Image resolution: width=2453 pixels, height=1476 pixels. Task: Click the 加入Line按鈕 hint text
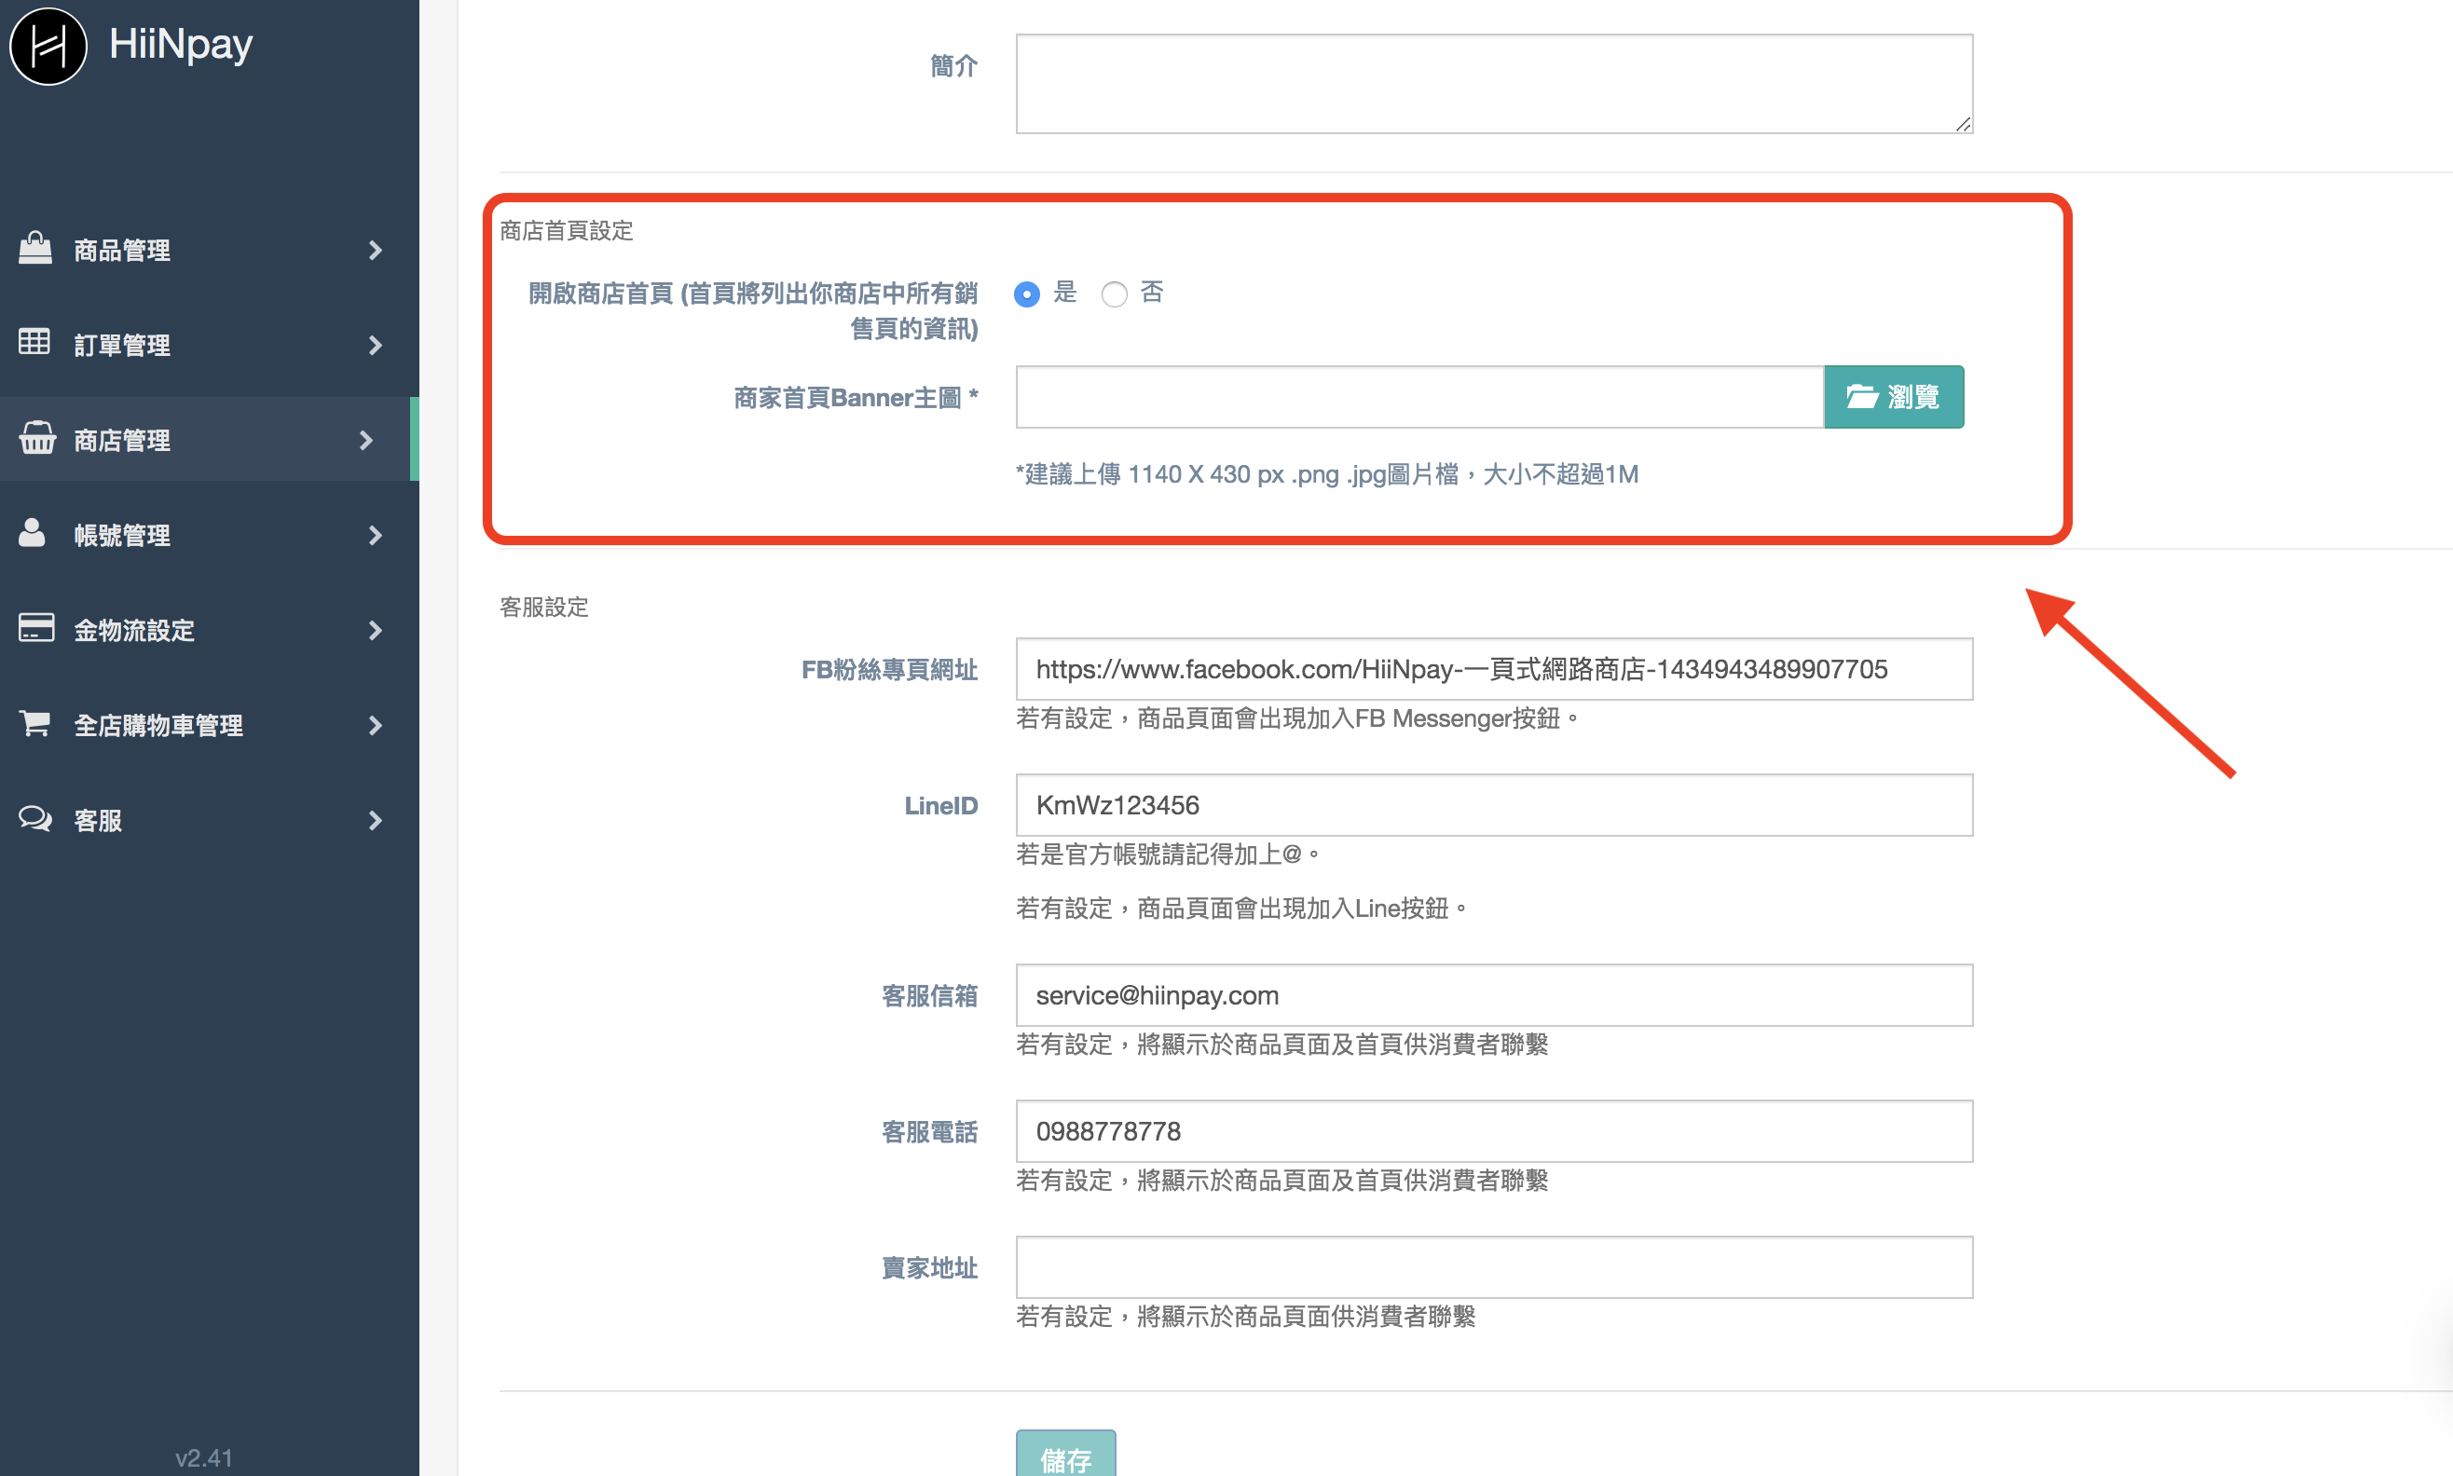(1241, 909)
